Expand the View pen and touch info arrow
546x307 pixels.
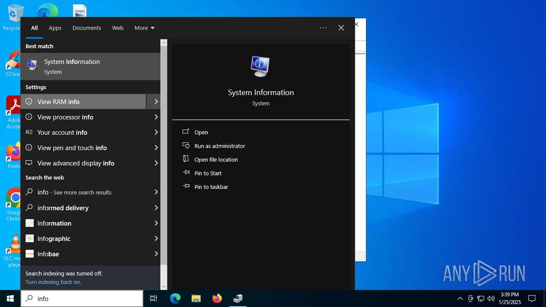point(156,148)
